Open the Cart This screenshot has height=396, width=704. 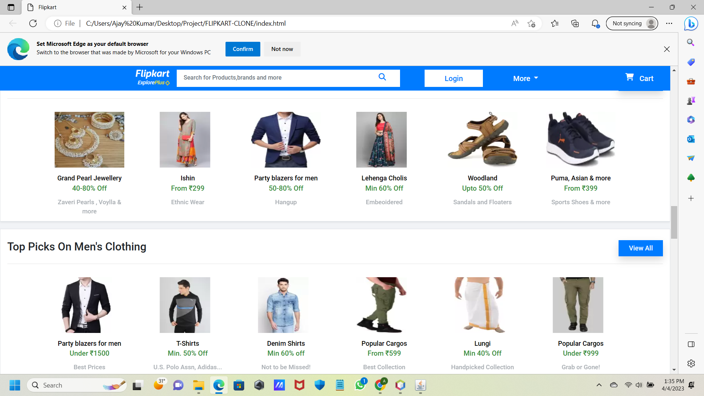[639, 78]
